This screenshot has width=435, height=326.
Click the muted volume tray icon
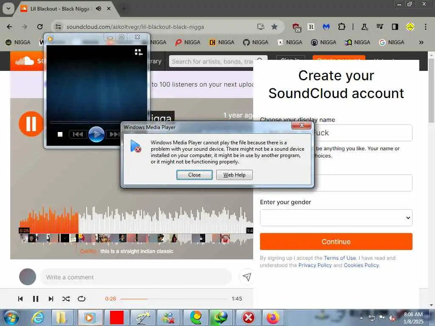tap(392, 318)
